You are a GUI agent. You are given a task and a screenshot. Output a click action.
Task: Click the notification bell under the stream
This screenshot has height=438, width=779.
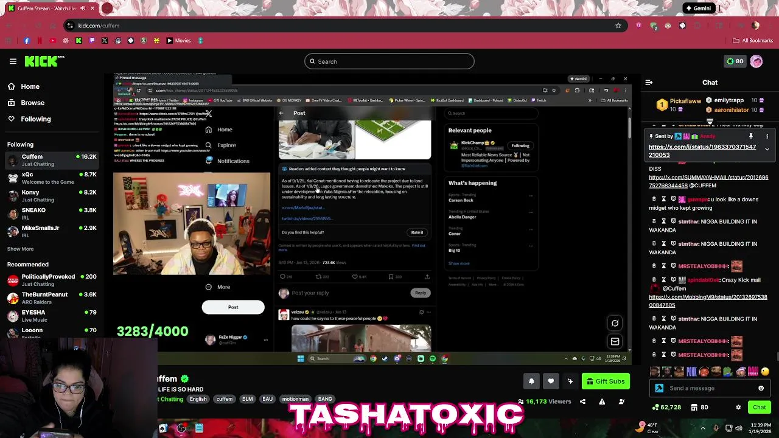[531, 381]
